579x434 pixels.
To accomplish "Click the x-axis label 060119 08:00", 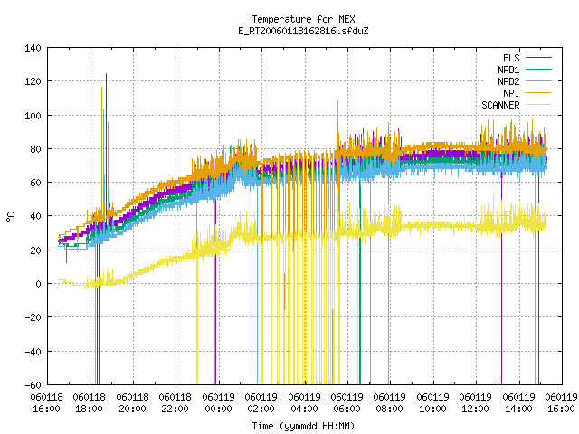I will pos(390,403).
